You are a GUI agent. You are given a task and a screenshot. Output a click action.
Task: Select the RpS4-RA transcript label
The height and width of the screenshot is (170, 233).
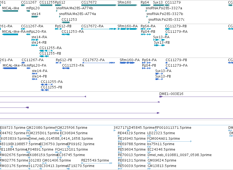click(148, 26)
